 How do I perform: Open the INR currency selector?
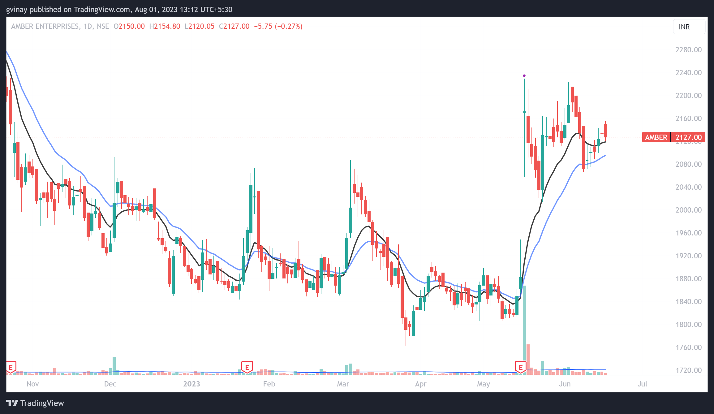(689, 27)
